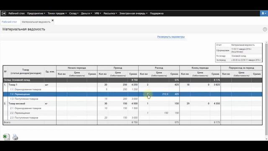The width and height of the screenshot is (268, 151).
Task: Select row 2.2. Перемещение
Action: [133, 113]
